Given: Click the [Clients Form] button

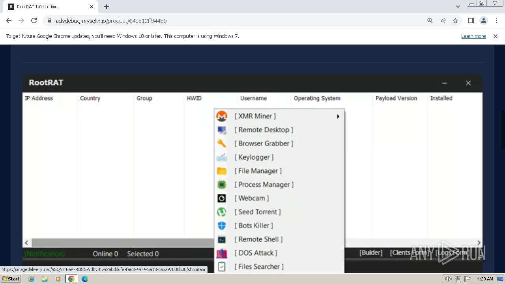Looking at the screenshot, I should tap(410, 253).
